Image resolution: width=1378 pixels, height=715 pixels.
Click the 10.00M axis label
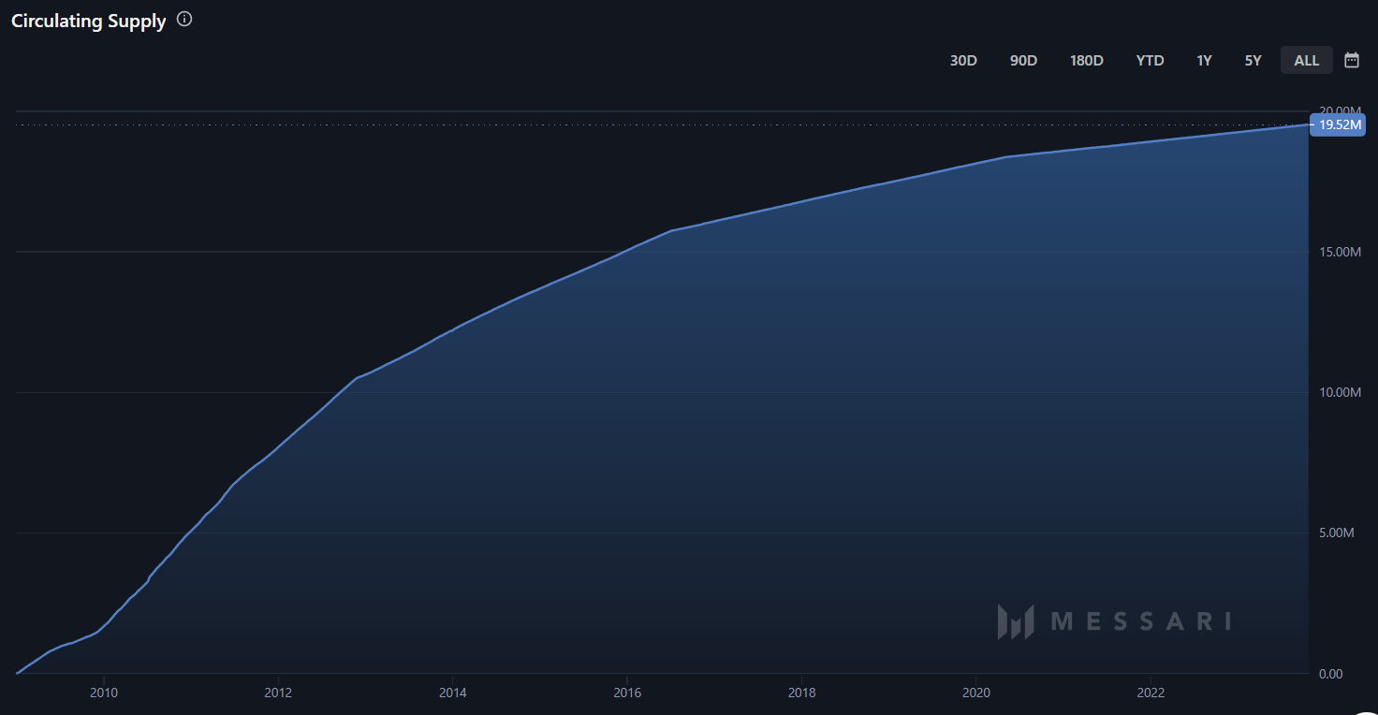coord(1340,391)
